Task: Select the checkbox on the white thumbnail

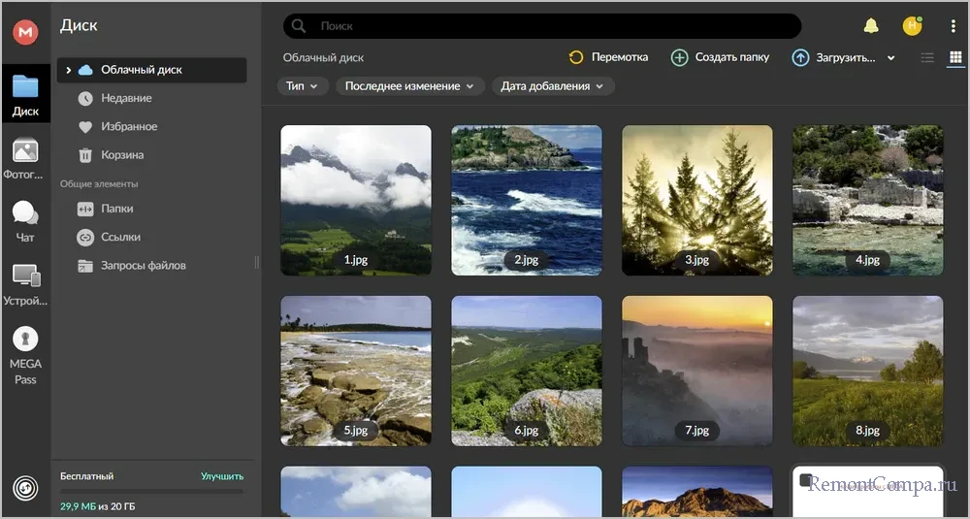Action: coord(806,480)
